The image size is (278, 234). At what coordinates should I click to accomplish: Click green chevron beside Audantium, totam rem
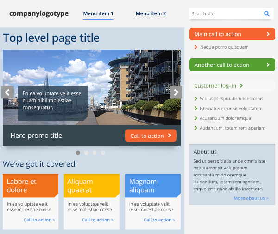click(196, 128)
